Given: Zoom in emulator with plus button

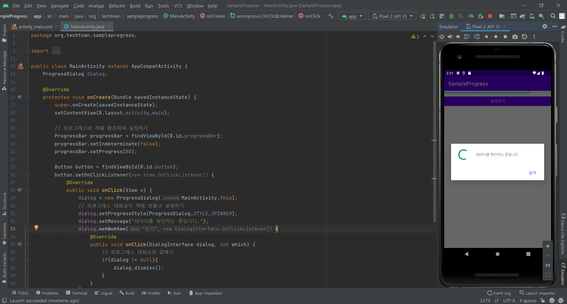Looking at the screenshot, I should pyautogui.click(x=548, y=246).
